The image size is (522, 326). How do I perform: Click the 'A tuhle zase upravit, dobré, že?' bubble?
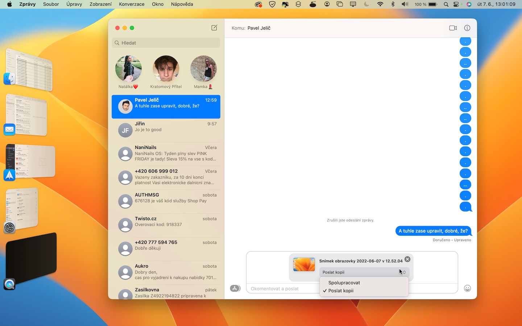point(433,231)
